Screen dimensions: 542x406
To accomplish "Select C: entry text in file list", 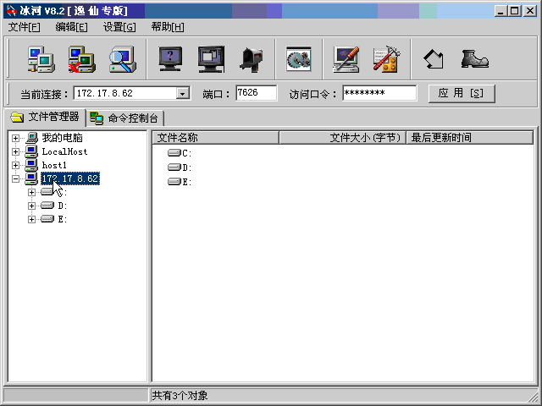I will pos(186,153).
